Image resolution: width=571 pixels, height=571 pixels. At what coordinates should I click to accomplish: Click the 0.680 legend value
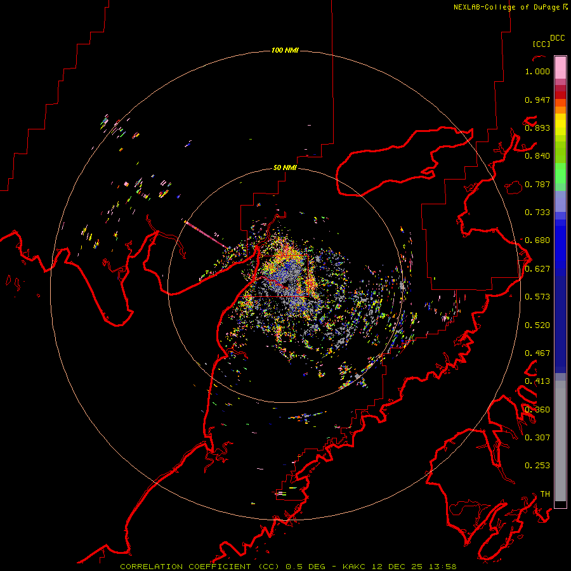pos(537,240)
